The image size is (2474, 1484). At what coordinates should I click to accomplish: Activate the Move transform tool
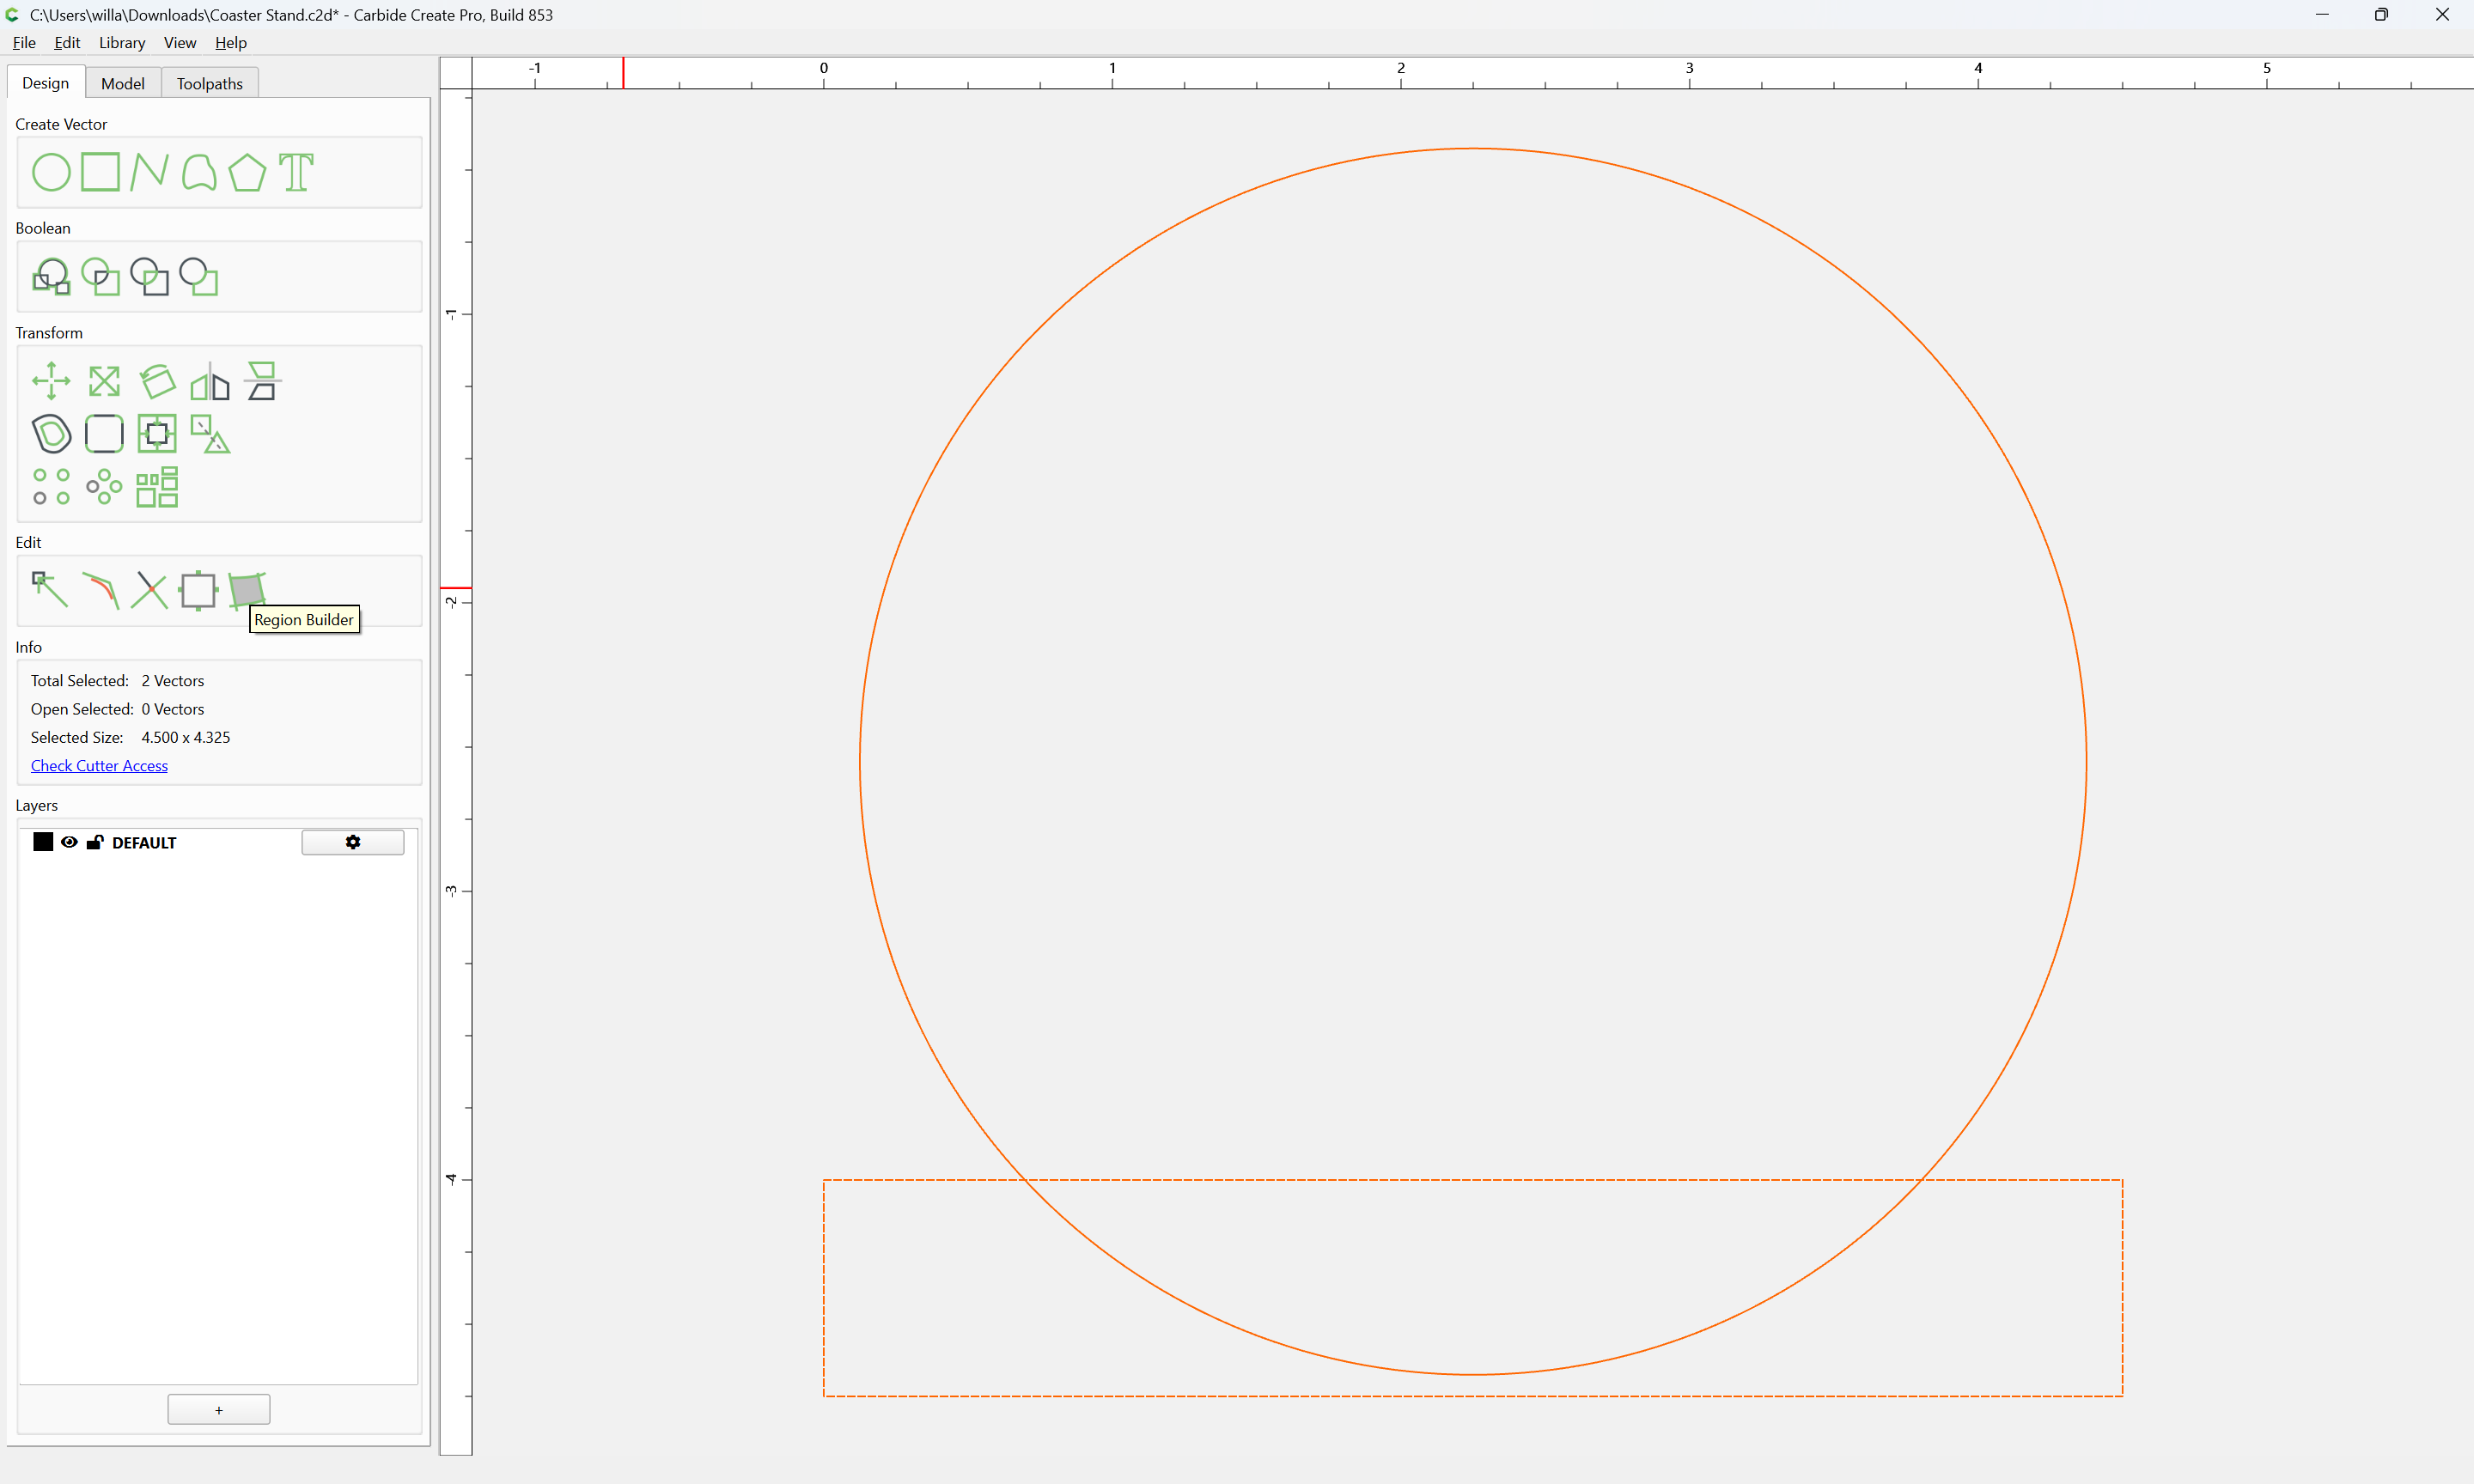[x=51, y=381]
